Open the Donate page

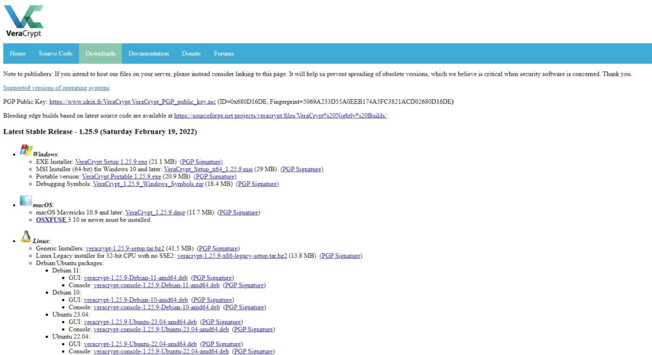[x=191, y=53]
